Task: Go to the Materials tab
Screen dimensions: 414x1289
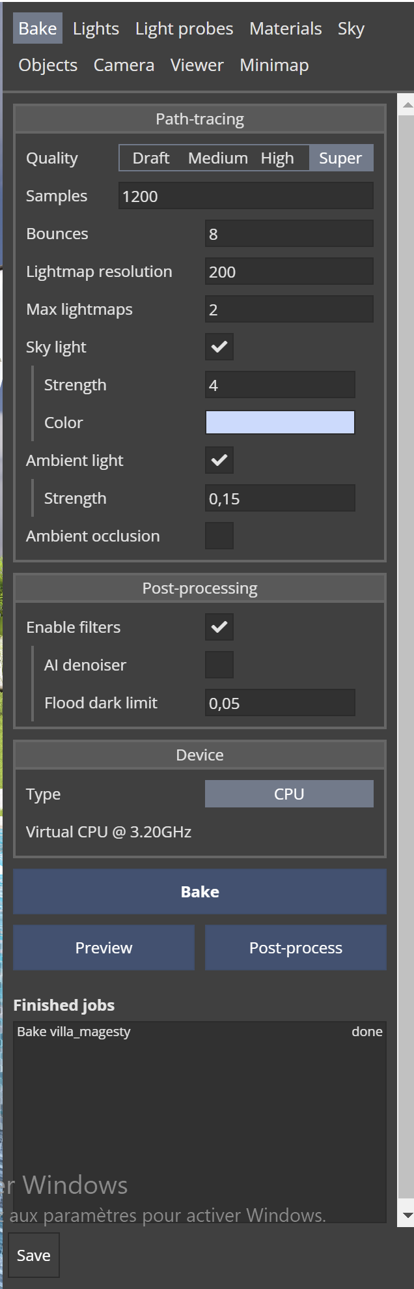Action: coord(286,29)
